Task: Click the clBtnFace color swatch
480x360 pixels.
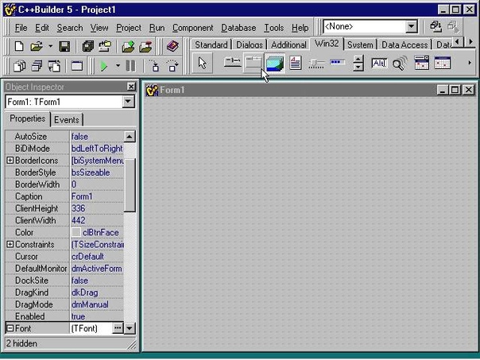Action: tap(76, 232)
